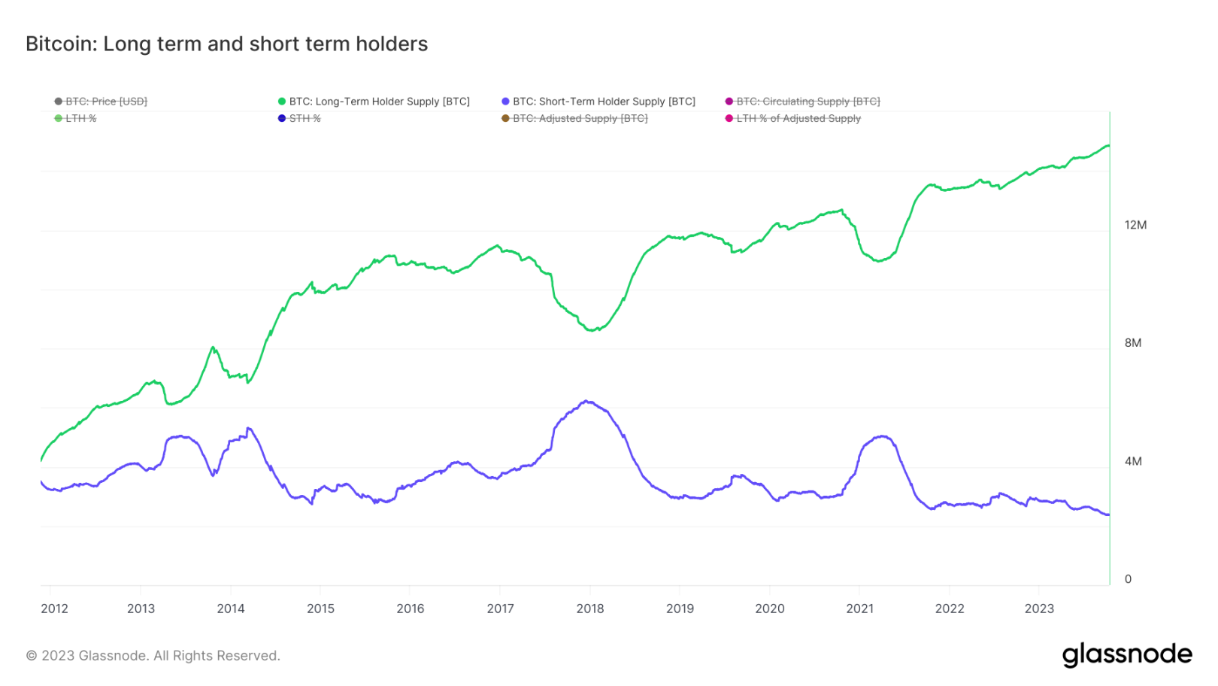Click the brown dot beside BTC: Adjusted Supply
The image size is (1218, 686).
(505, 119)
